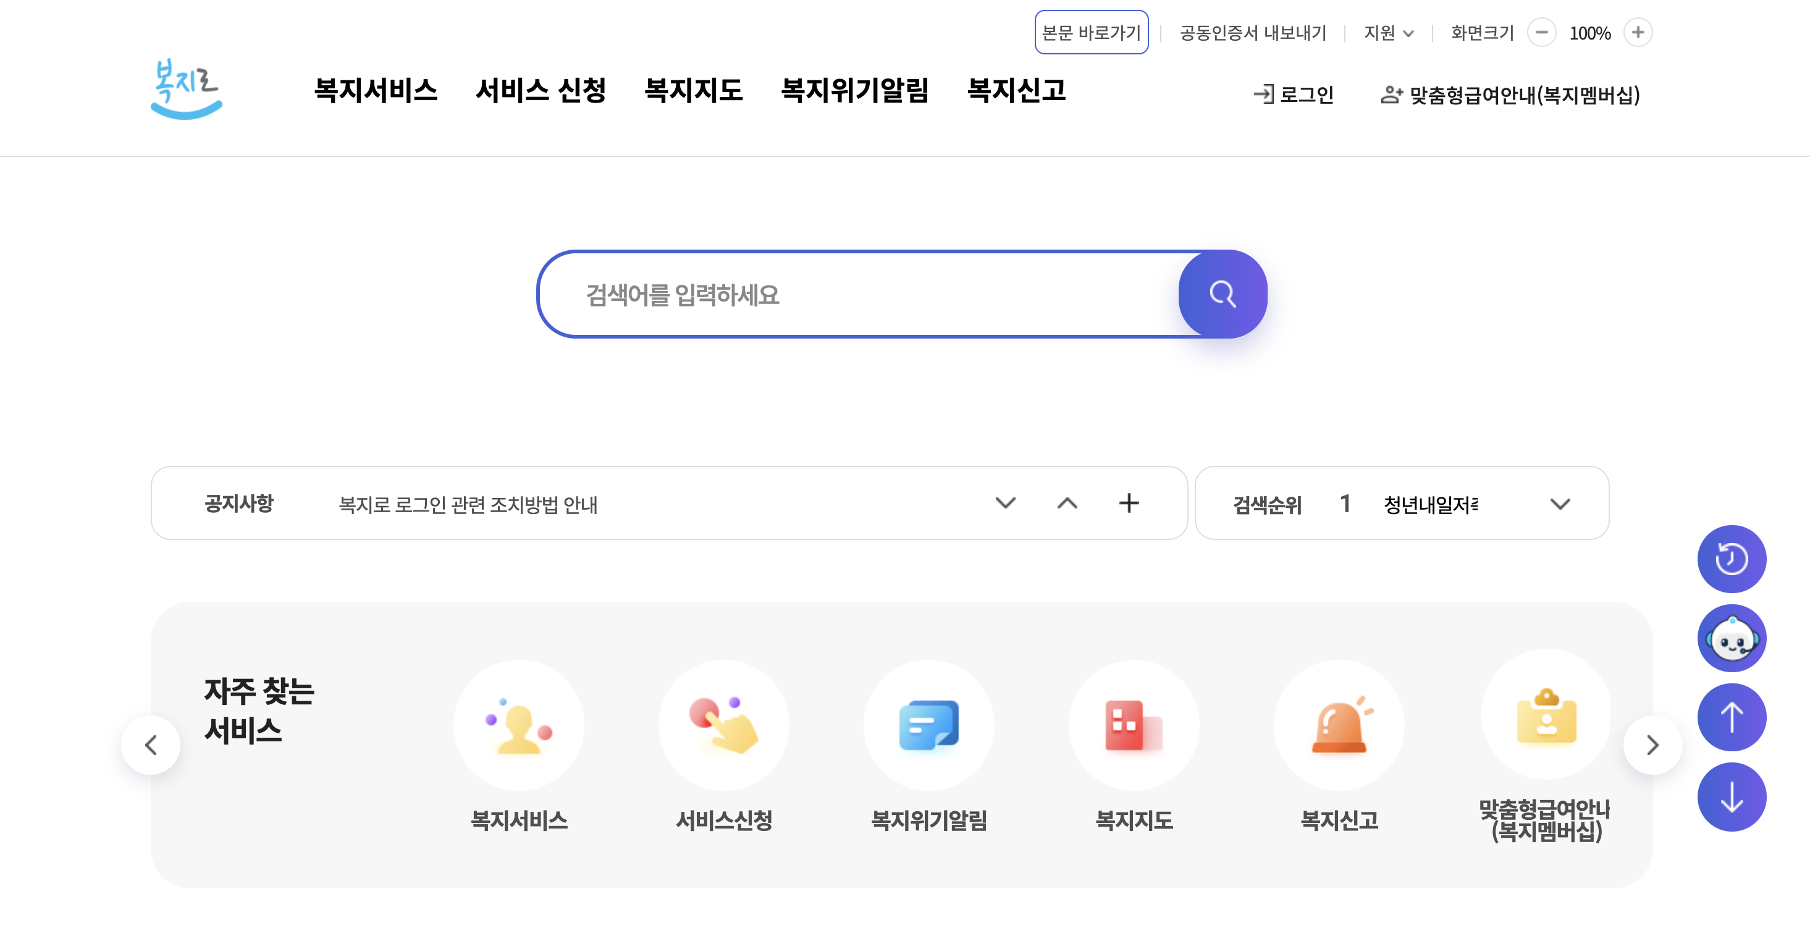The image size is (1810, 949).
Task: Click the scroll-to-bottom arrow button
Action: (1732, 797)
